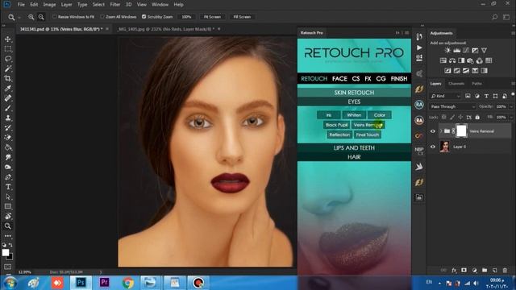
Task: Open the FACE tab in Retouch Pro
Action: click(339, 79)
